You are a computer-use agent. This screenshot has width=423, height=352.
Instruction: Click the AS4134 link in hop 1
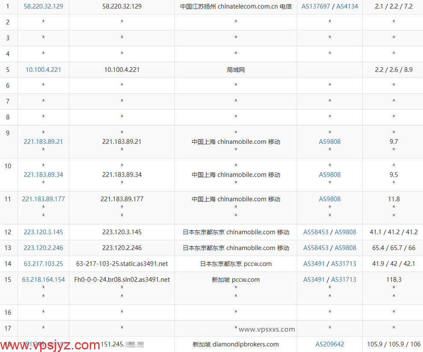[347, 6]
